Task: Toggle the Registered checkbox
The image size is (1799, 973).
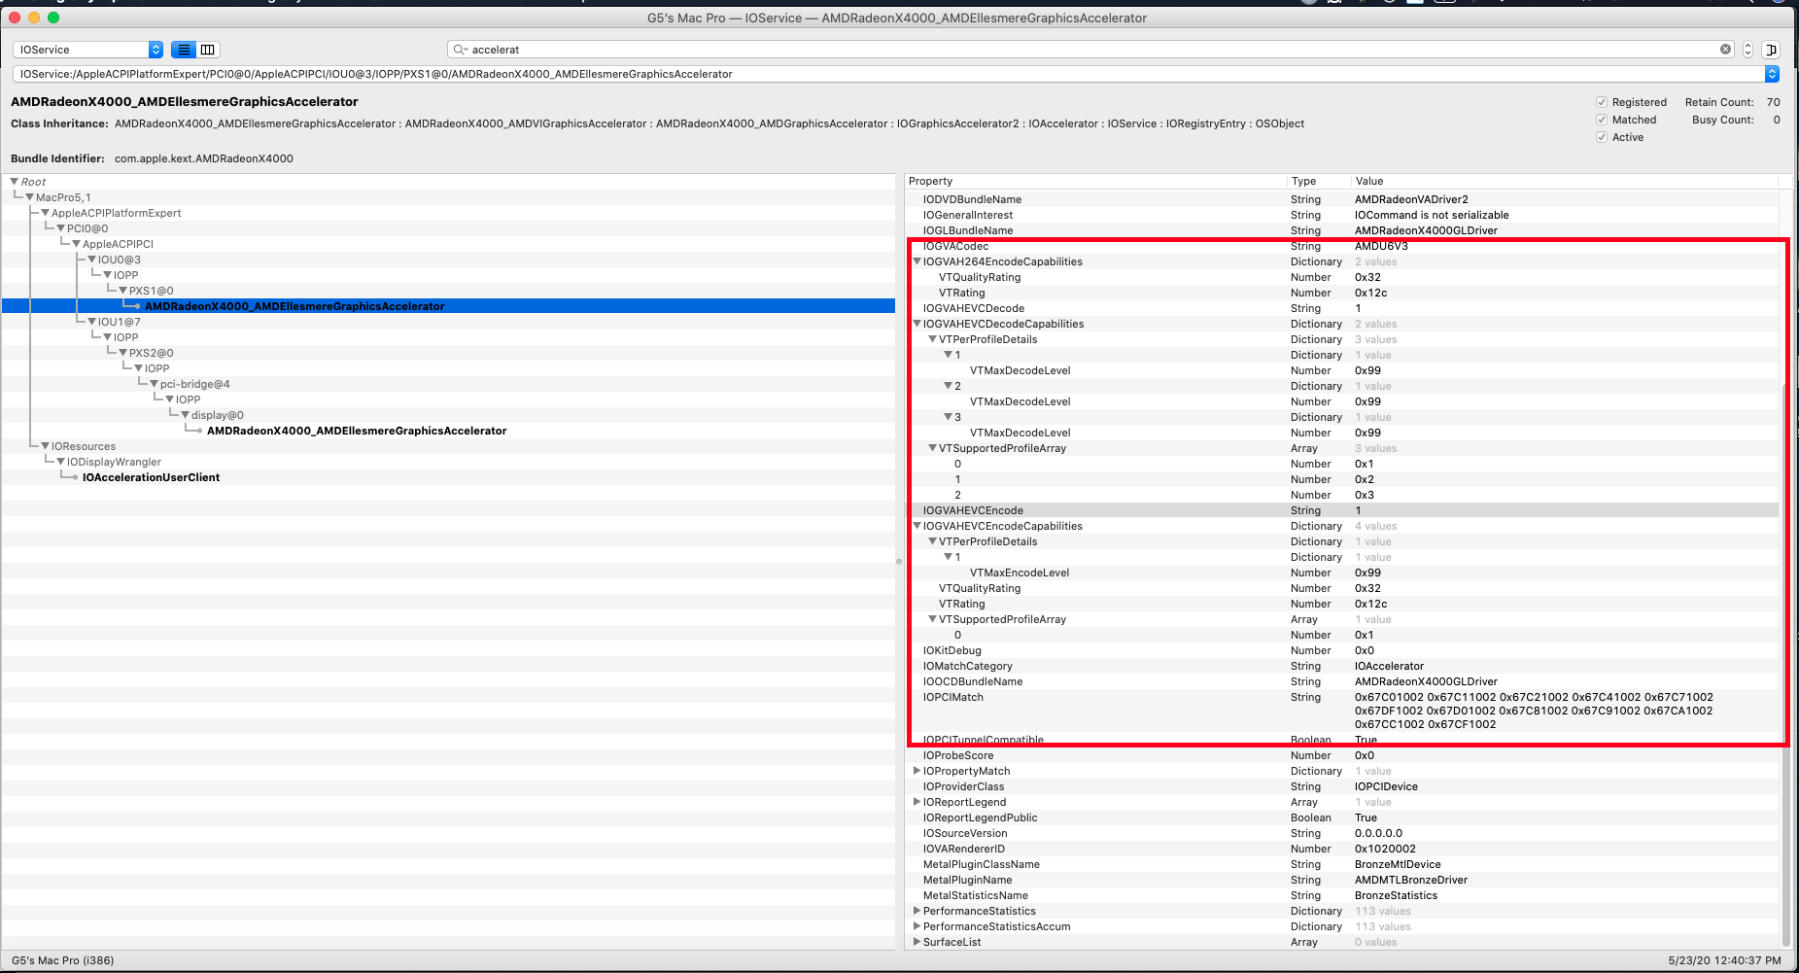Action: 1602,102
